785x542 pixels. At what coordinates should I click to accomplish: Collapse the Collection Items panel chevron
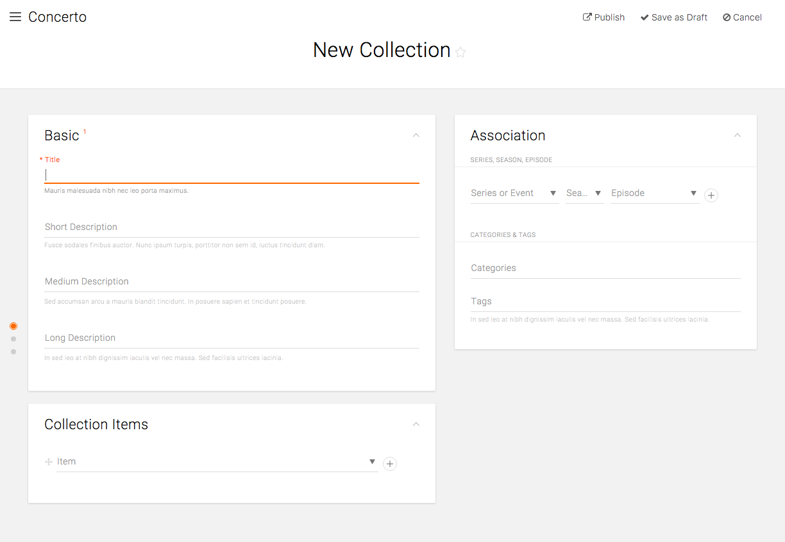[416, 424]
